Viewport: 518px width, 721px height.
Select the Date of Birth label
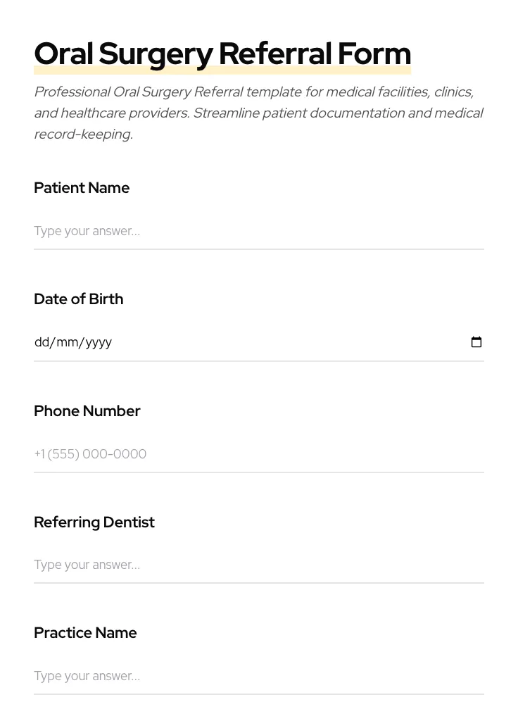(78, 299)
